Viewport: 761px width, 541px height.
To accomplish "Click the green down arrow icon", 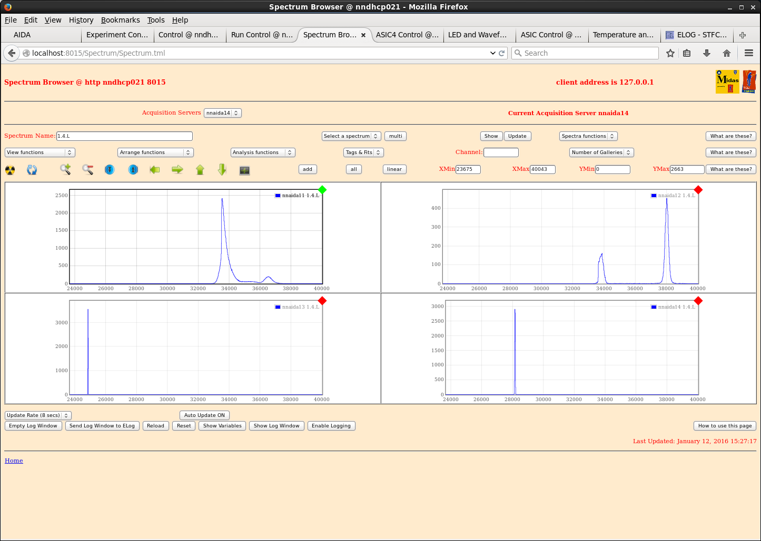I will tap(222, 169).
